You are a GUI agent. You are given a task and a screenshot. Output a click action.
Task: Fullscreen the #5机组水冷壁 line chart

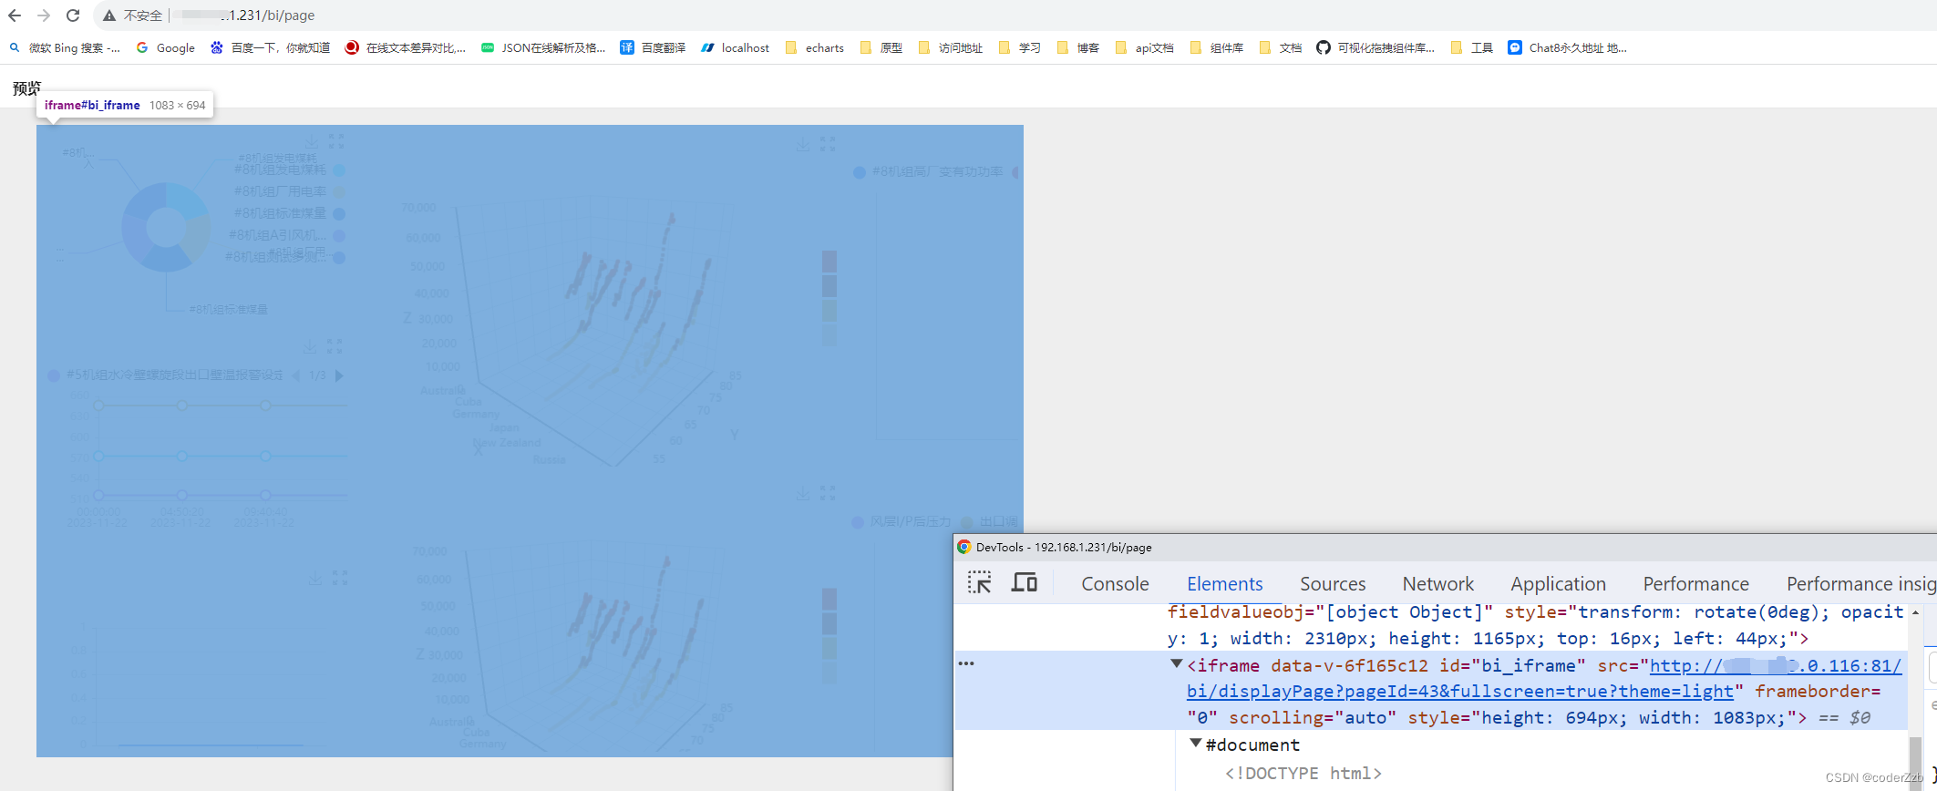[335, 346]
